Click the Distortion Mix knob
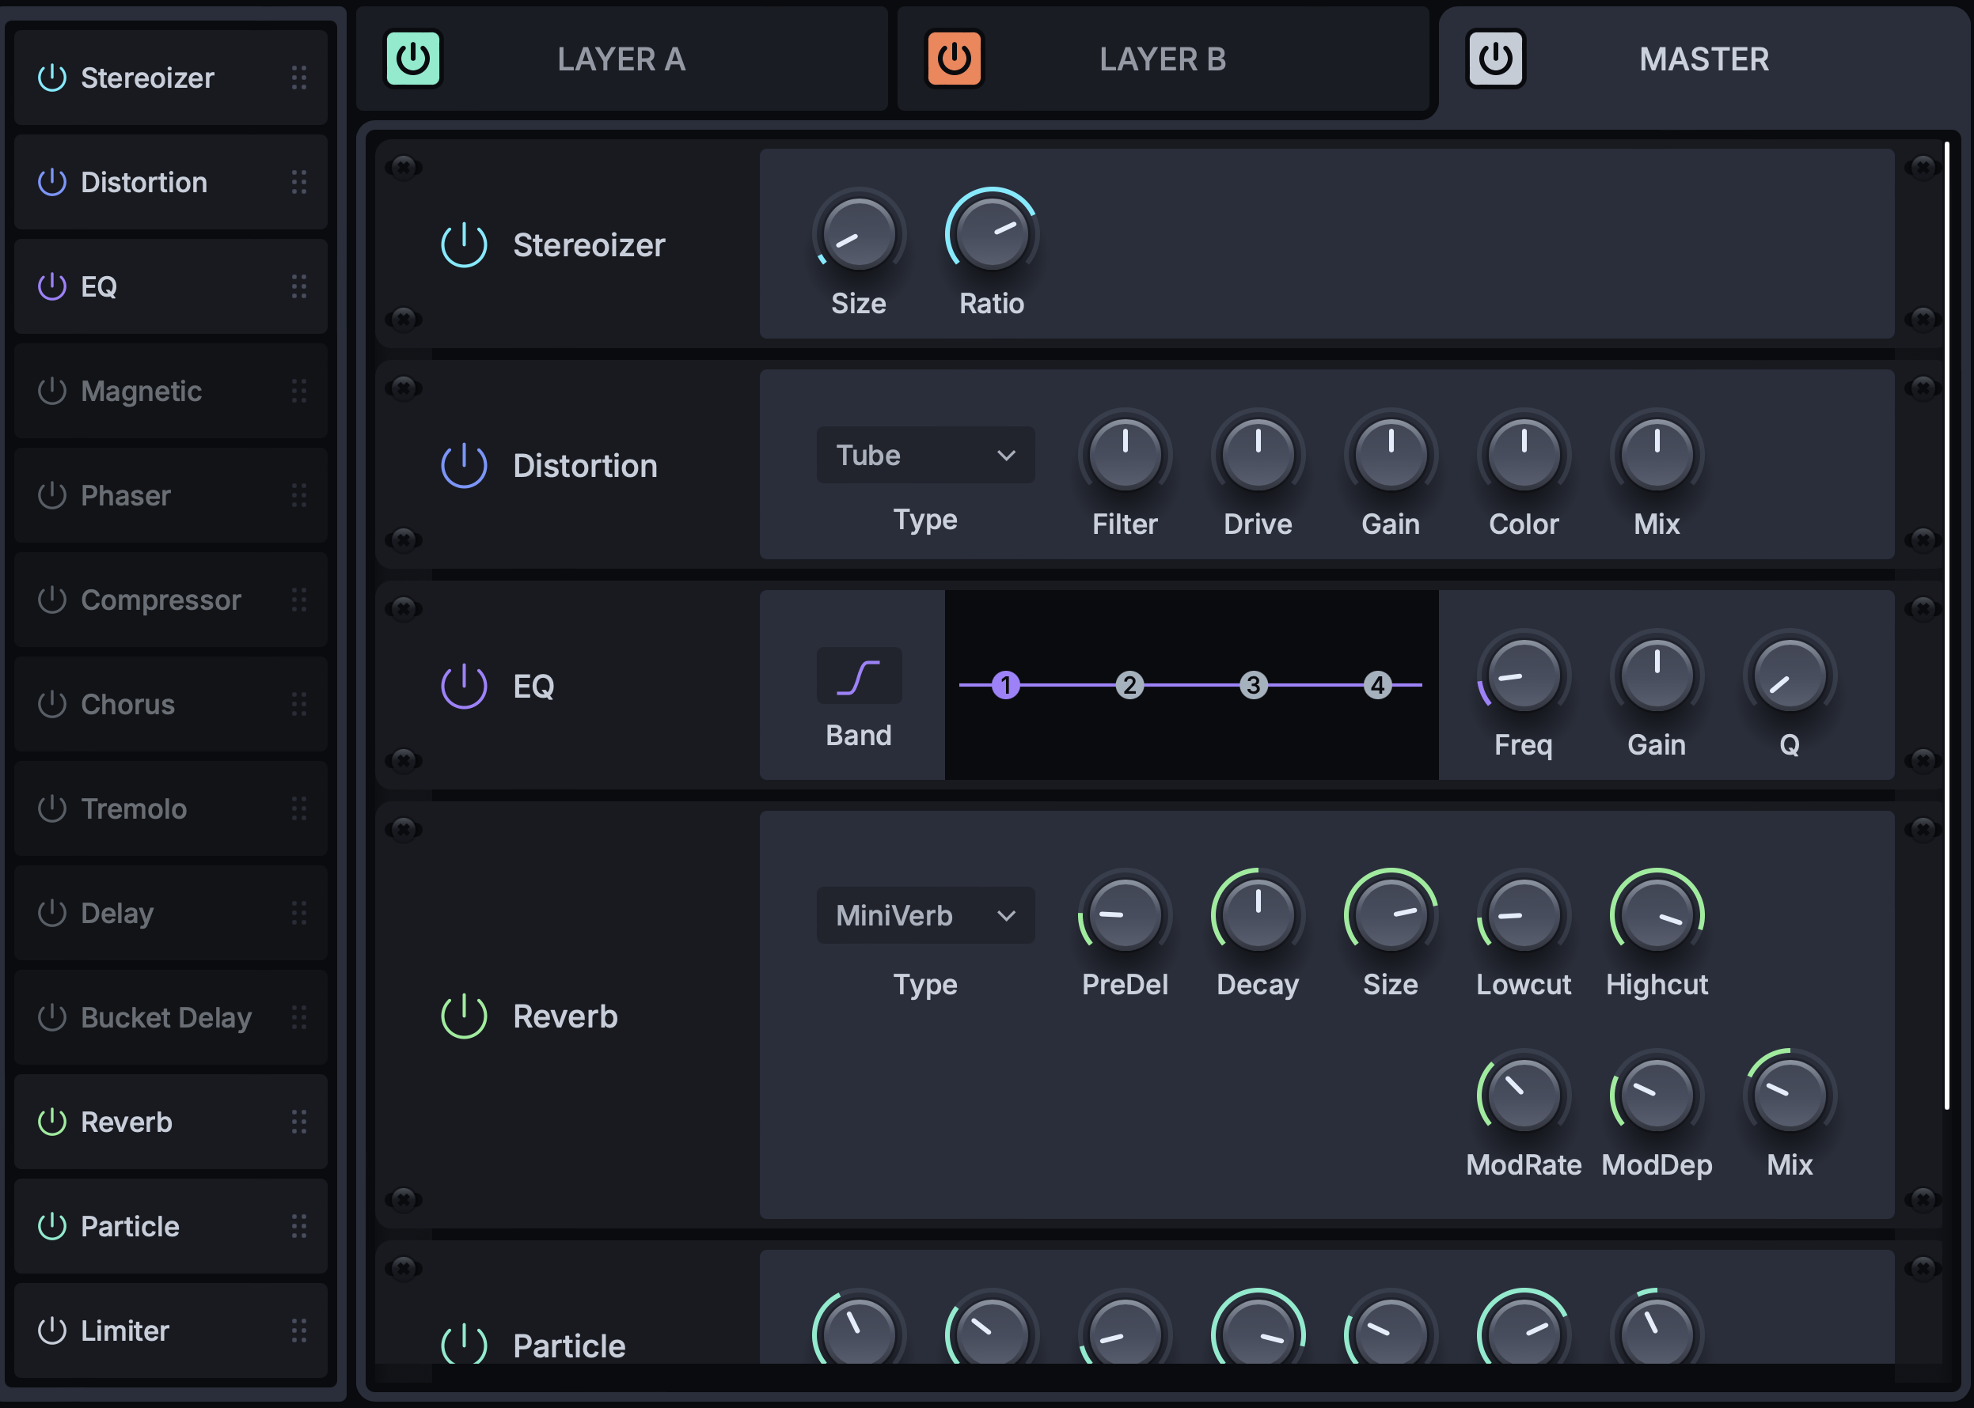The height and width of the screenshot is (1408, 1974). [x=1657, y=454]
